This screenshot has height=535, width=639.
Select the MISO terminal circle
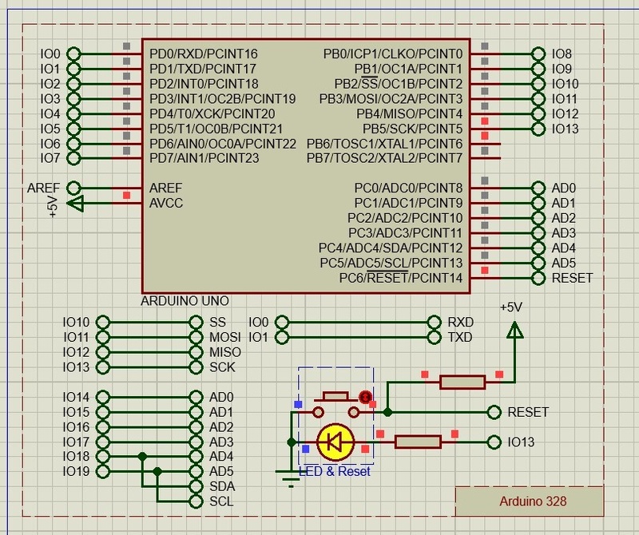(x=196, y=352)
